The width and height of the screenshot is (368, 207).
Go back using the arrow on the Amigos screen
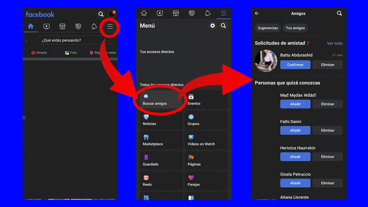[257, 13]
